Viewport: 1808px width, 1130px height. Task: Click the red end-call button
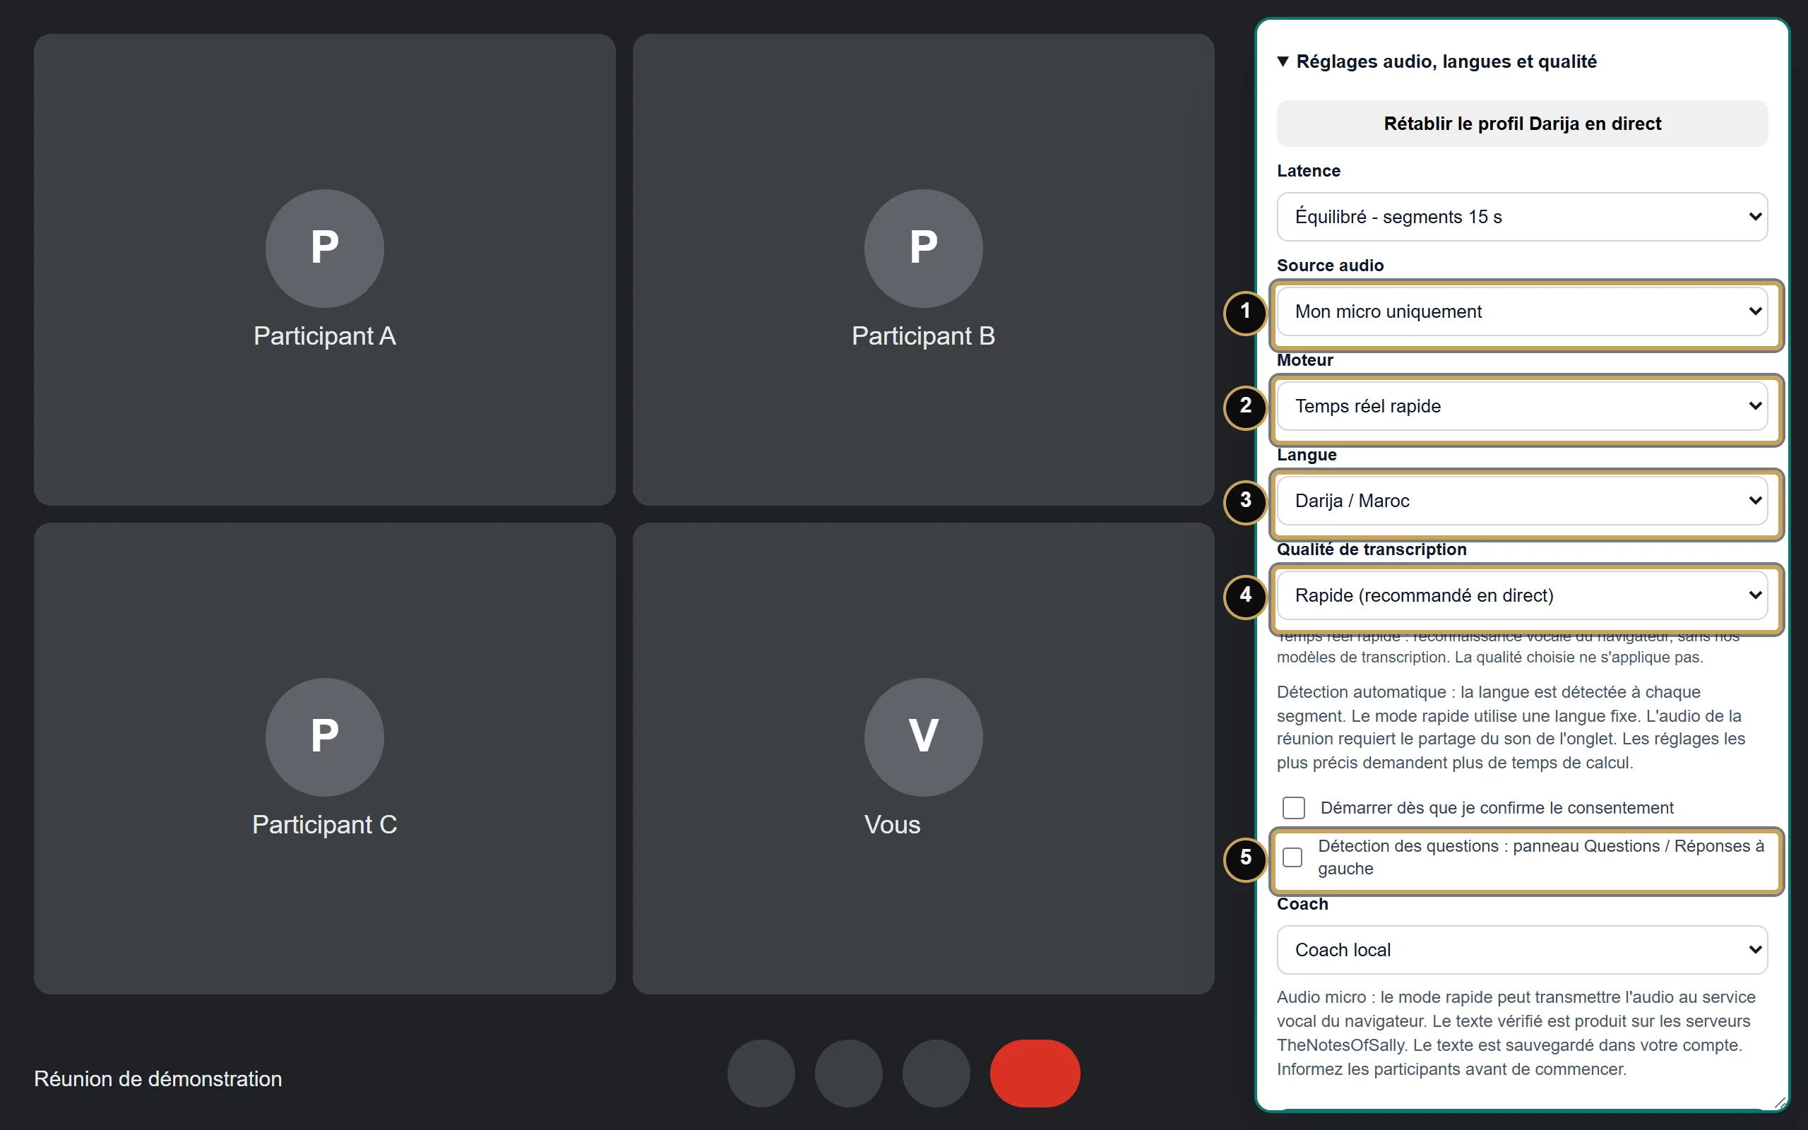(x=1035, y=1073)
